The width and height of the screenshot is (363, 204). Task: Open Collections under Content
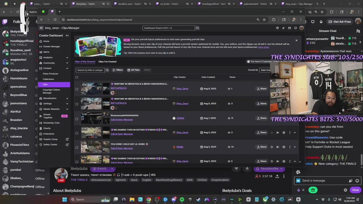click(x=48, y=79)
